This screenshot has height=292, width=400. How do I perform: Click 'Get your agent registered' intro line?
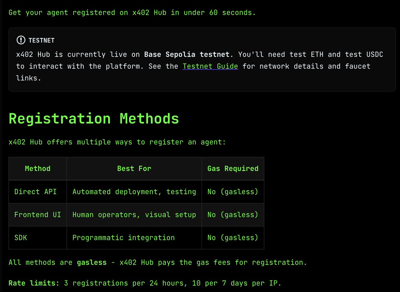pyautogui.click(x=132, y=13)
